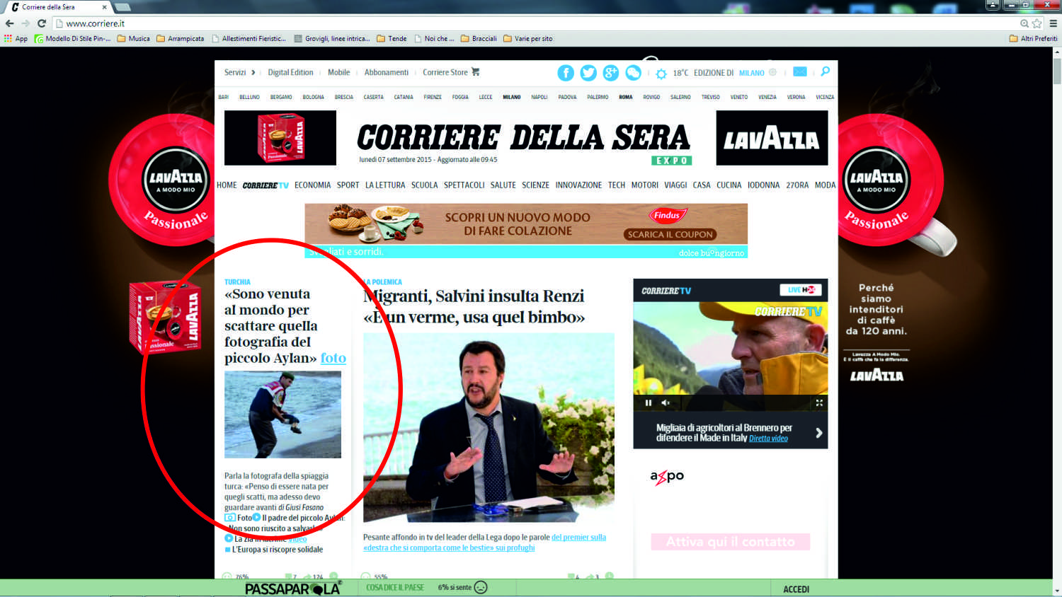Open the Bracciali bookmarks folder

(x=479, y=39)
